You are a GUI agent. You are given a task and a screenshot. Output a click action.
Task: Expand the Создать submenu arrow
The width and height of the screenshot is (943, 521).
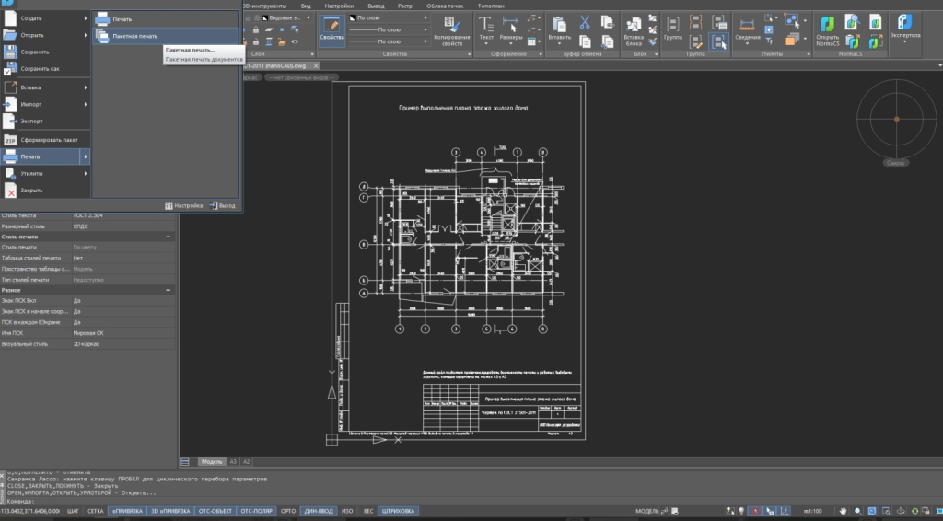click(x=86, y=17)
